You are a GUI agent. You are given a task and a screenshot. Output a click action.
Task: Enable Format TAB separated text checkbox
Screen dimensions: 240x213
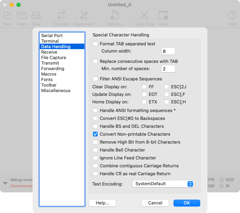pos(95,44)
